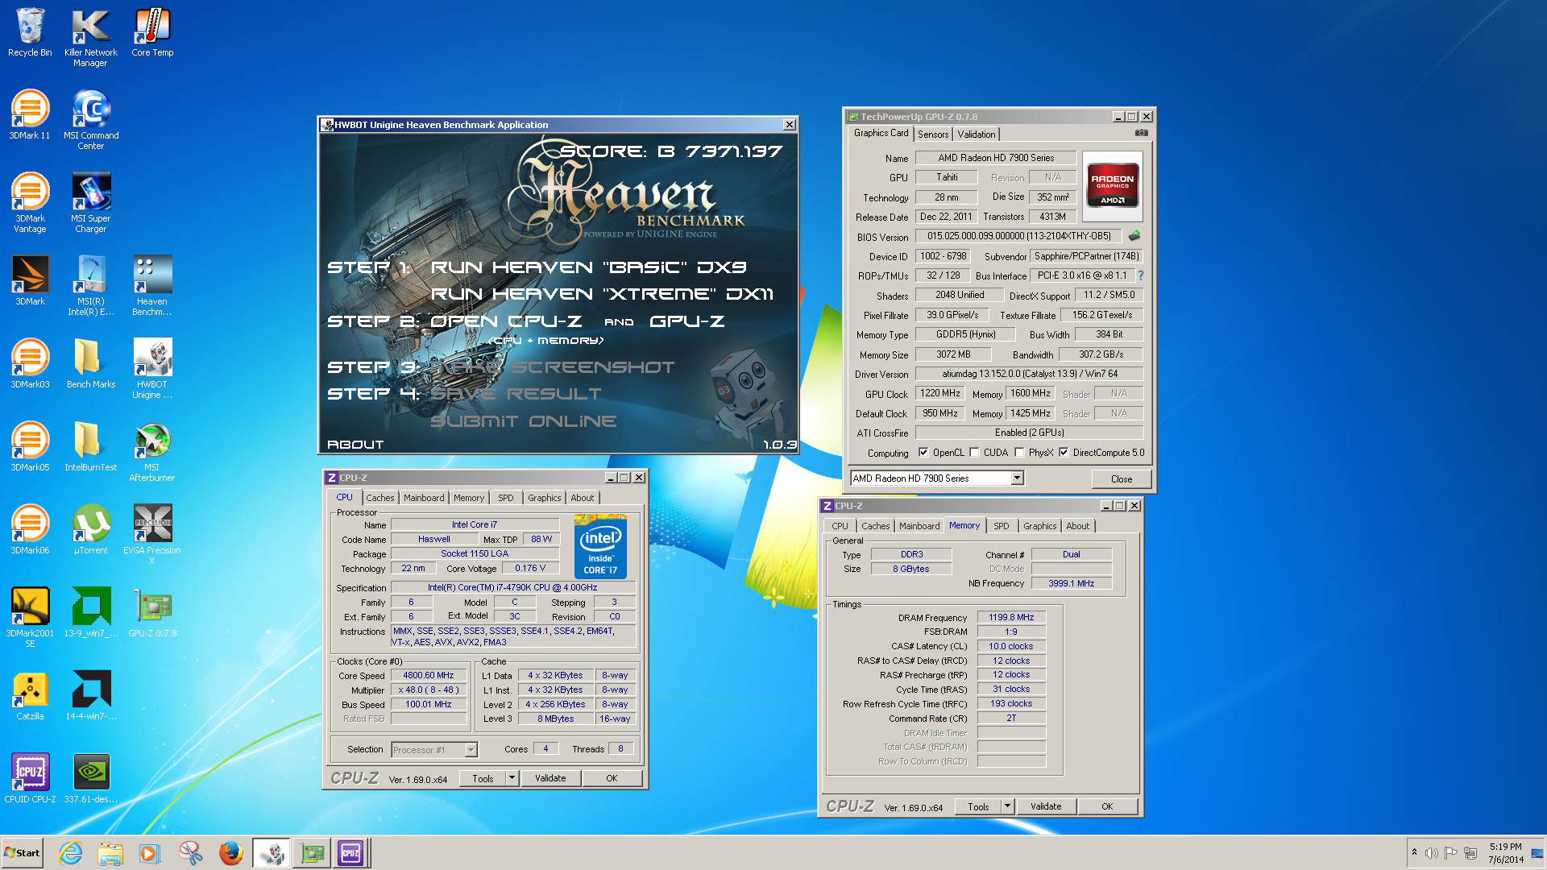The image size is (1547, 870).
Task: Click Tools button in left CPU-Z window
Action: [x=483, y=778]
